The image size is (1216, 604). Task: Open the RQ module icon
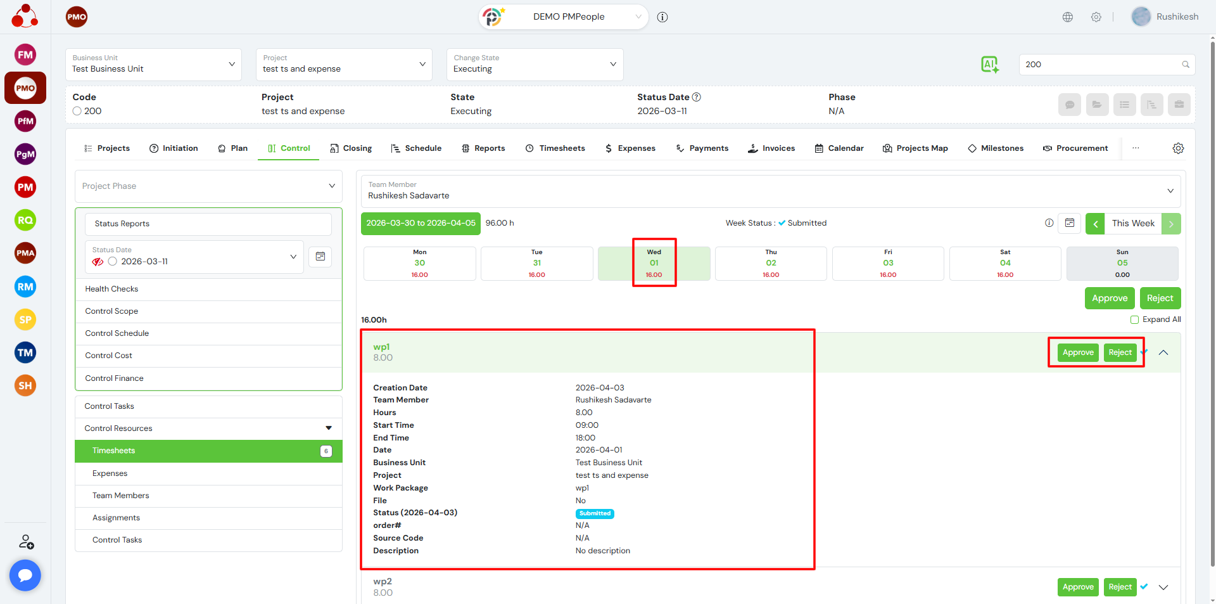25,220
